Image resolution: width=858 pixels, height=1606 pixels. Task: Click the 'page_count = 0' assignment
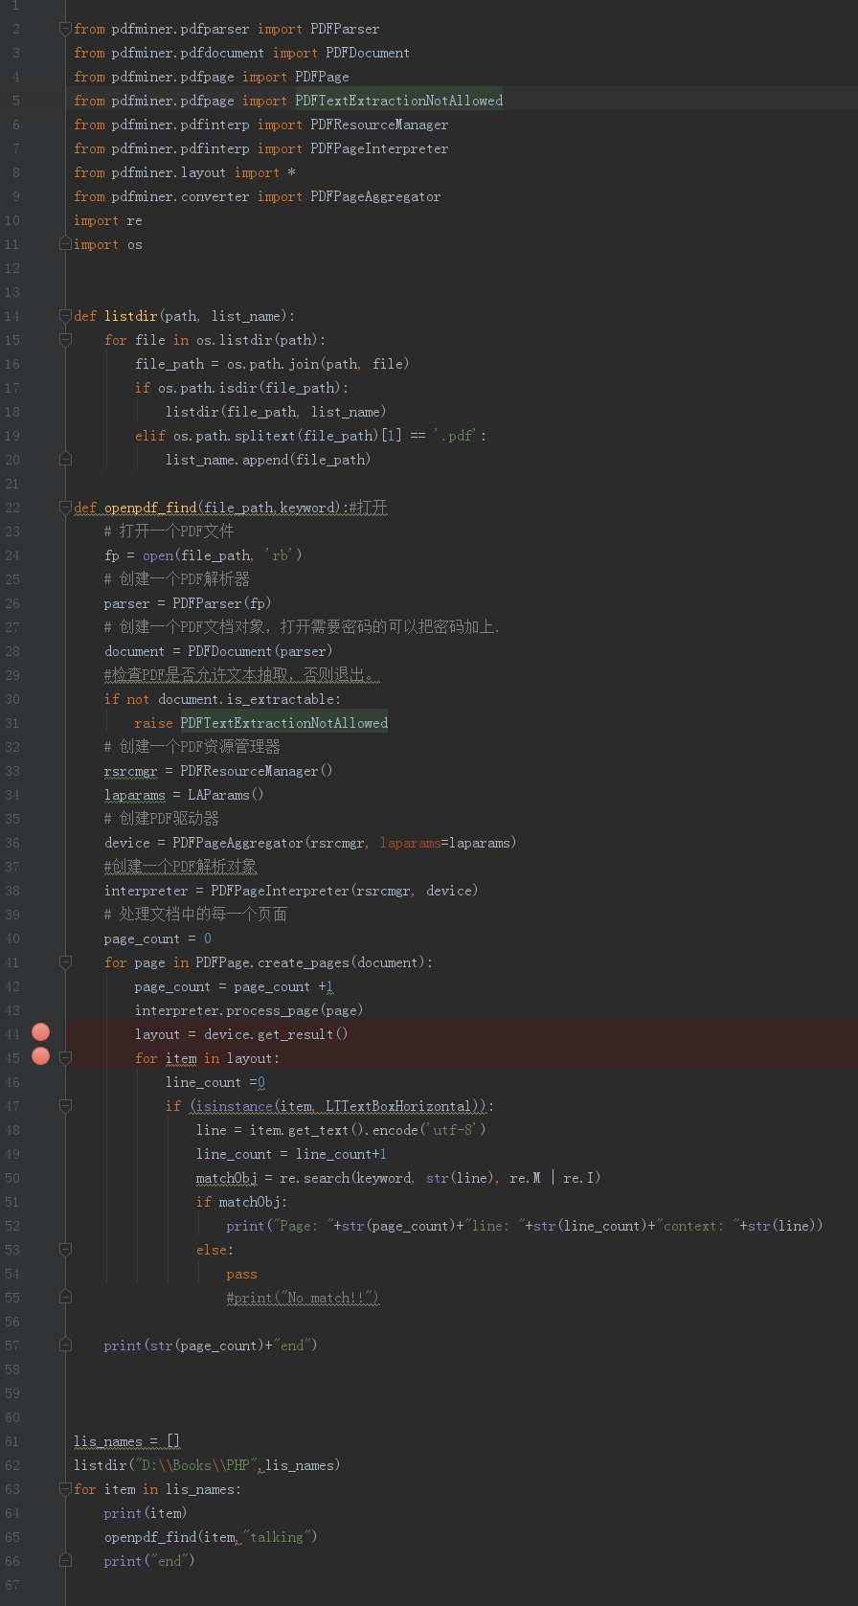click(x=158, y=939)
